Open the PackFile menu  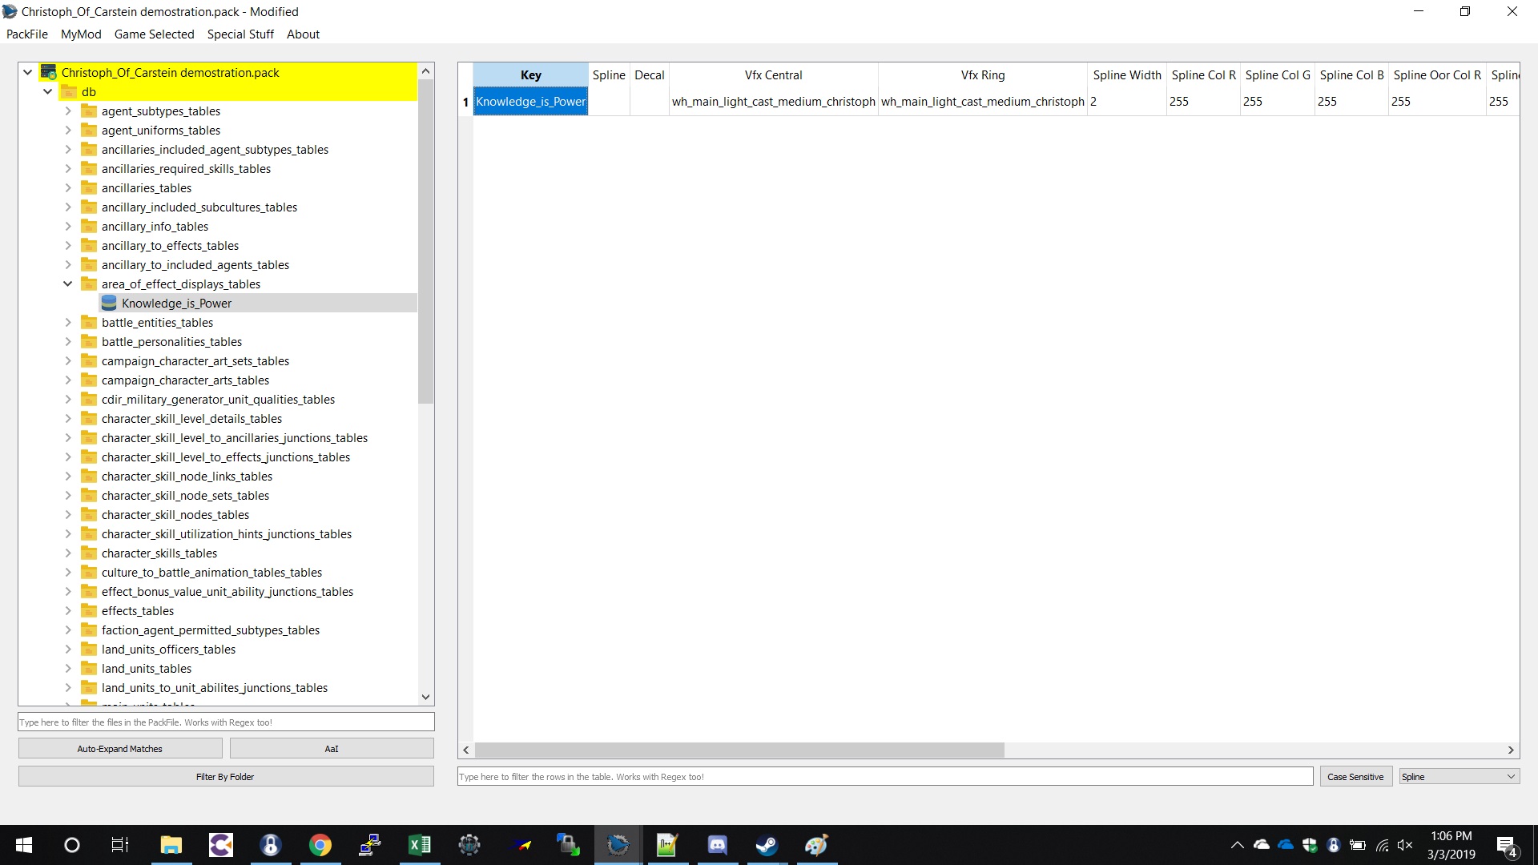26,34
